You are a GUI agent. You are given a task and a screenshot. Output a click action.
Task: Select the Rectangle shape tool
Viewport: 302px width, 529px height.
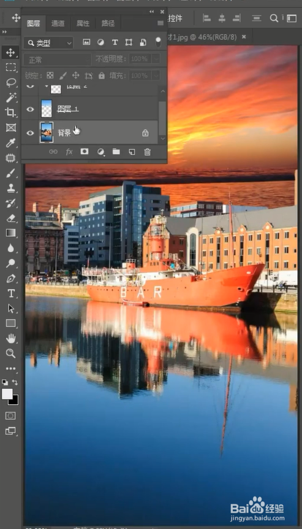[10, 323]
